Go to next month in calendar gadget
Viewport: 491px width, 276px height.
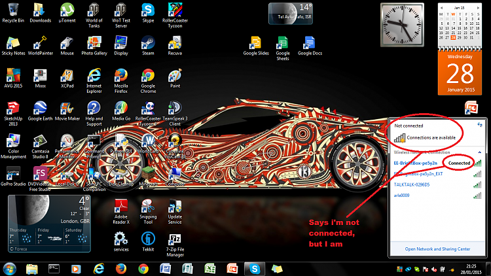pyautogui.click(x=478, y=8)
